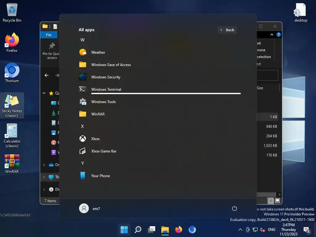Click the X letter header
The height and width of the screenshot is (237, 316).
pos(82,126)
